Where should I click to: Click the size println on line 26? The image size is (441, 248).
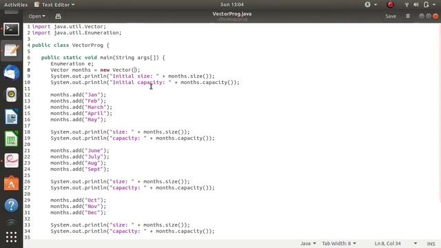(120, 181)
